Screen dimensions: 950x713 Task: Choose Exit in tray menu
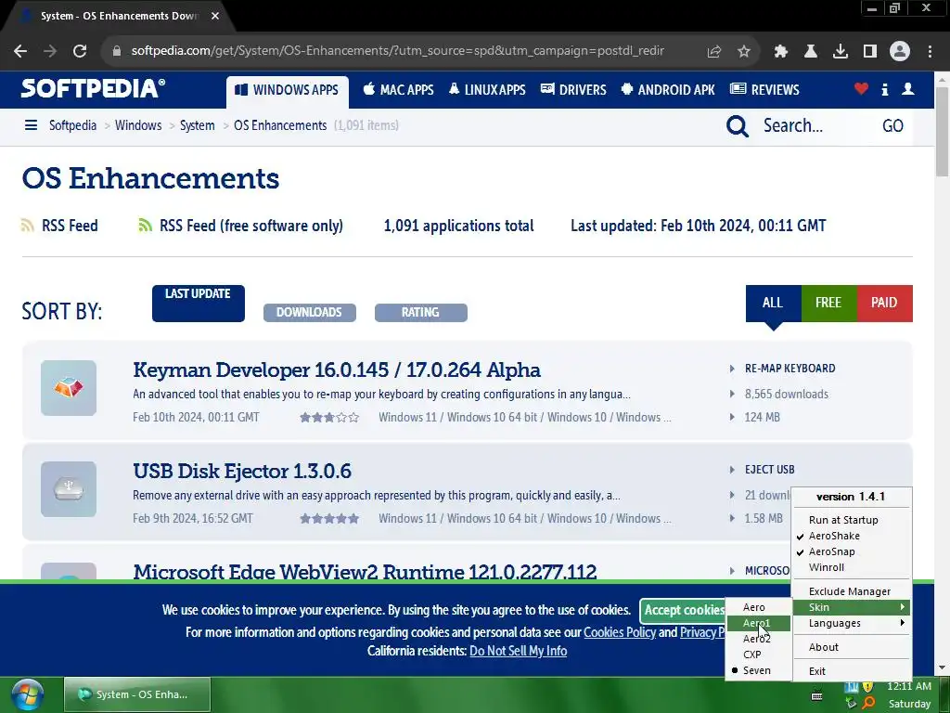point(852,672)
